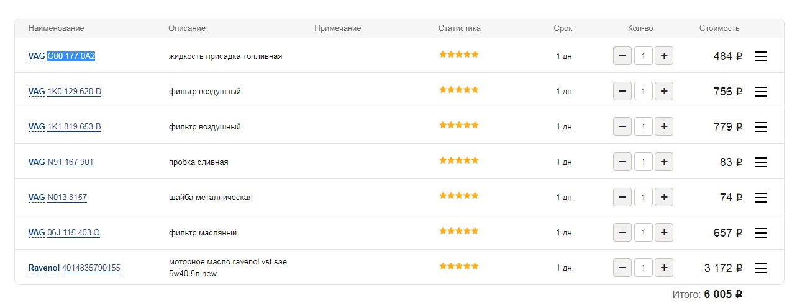The width and height of the screenshot is (792, 306).
Task: Open hamburger menu for Ravenol oil row
Action: point(760,268)
